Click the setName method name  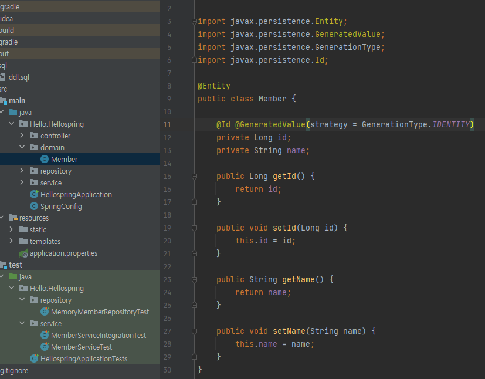pos(289,331)
